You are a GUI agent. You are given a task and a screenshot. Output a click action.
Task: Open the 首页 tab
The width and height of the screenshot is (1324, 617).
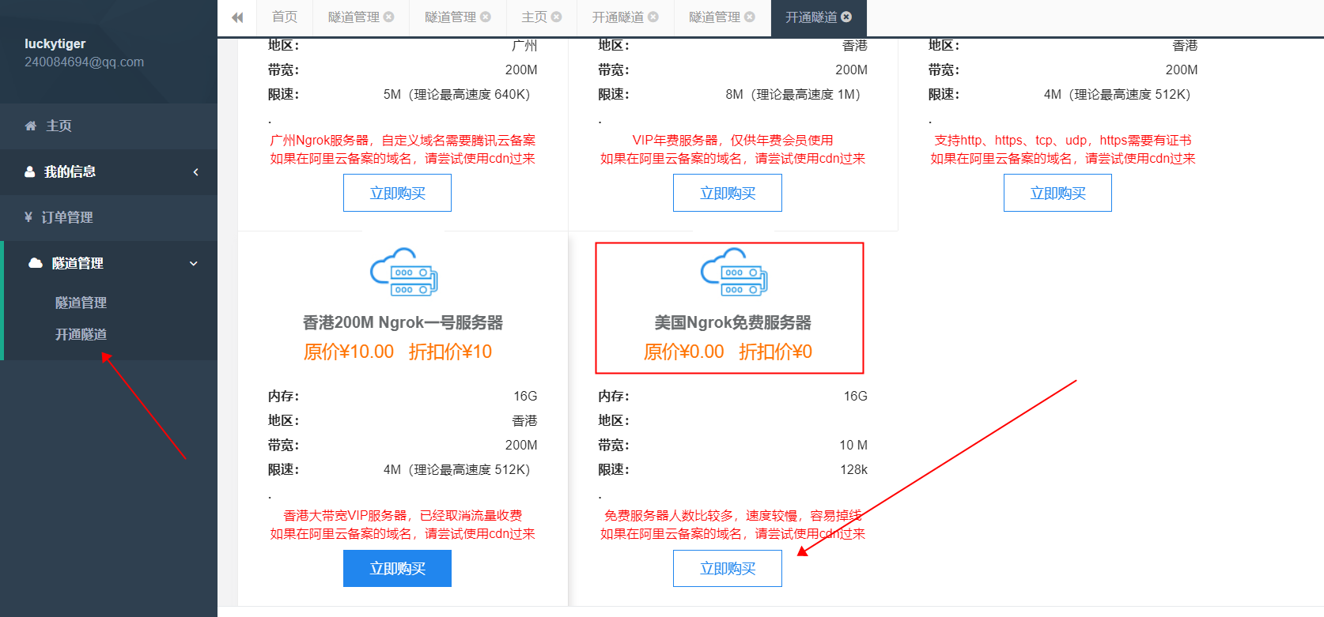pyautogui.click(x=285, y=17)
